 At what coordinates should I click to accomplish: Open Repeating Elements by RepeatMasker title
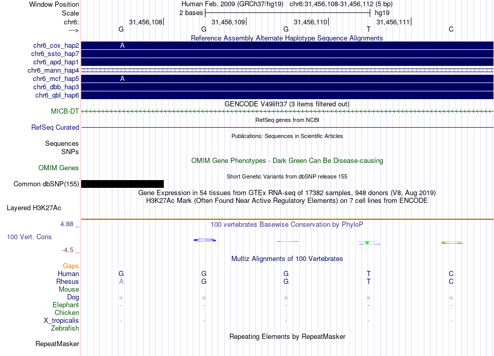287,336
